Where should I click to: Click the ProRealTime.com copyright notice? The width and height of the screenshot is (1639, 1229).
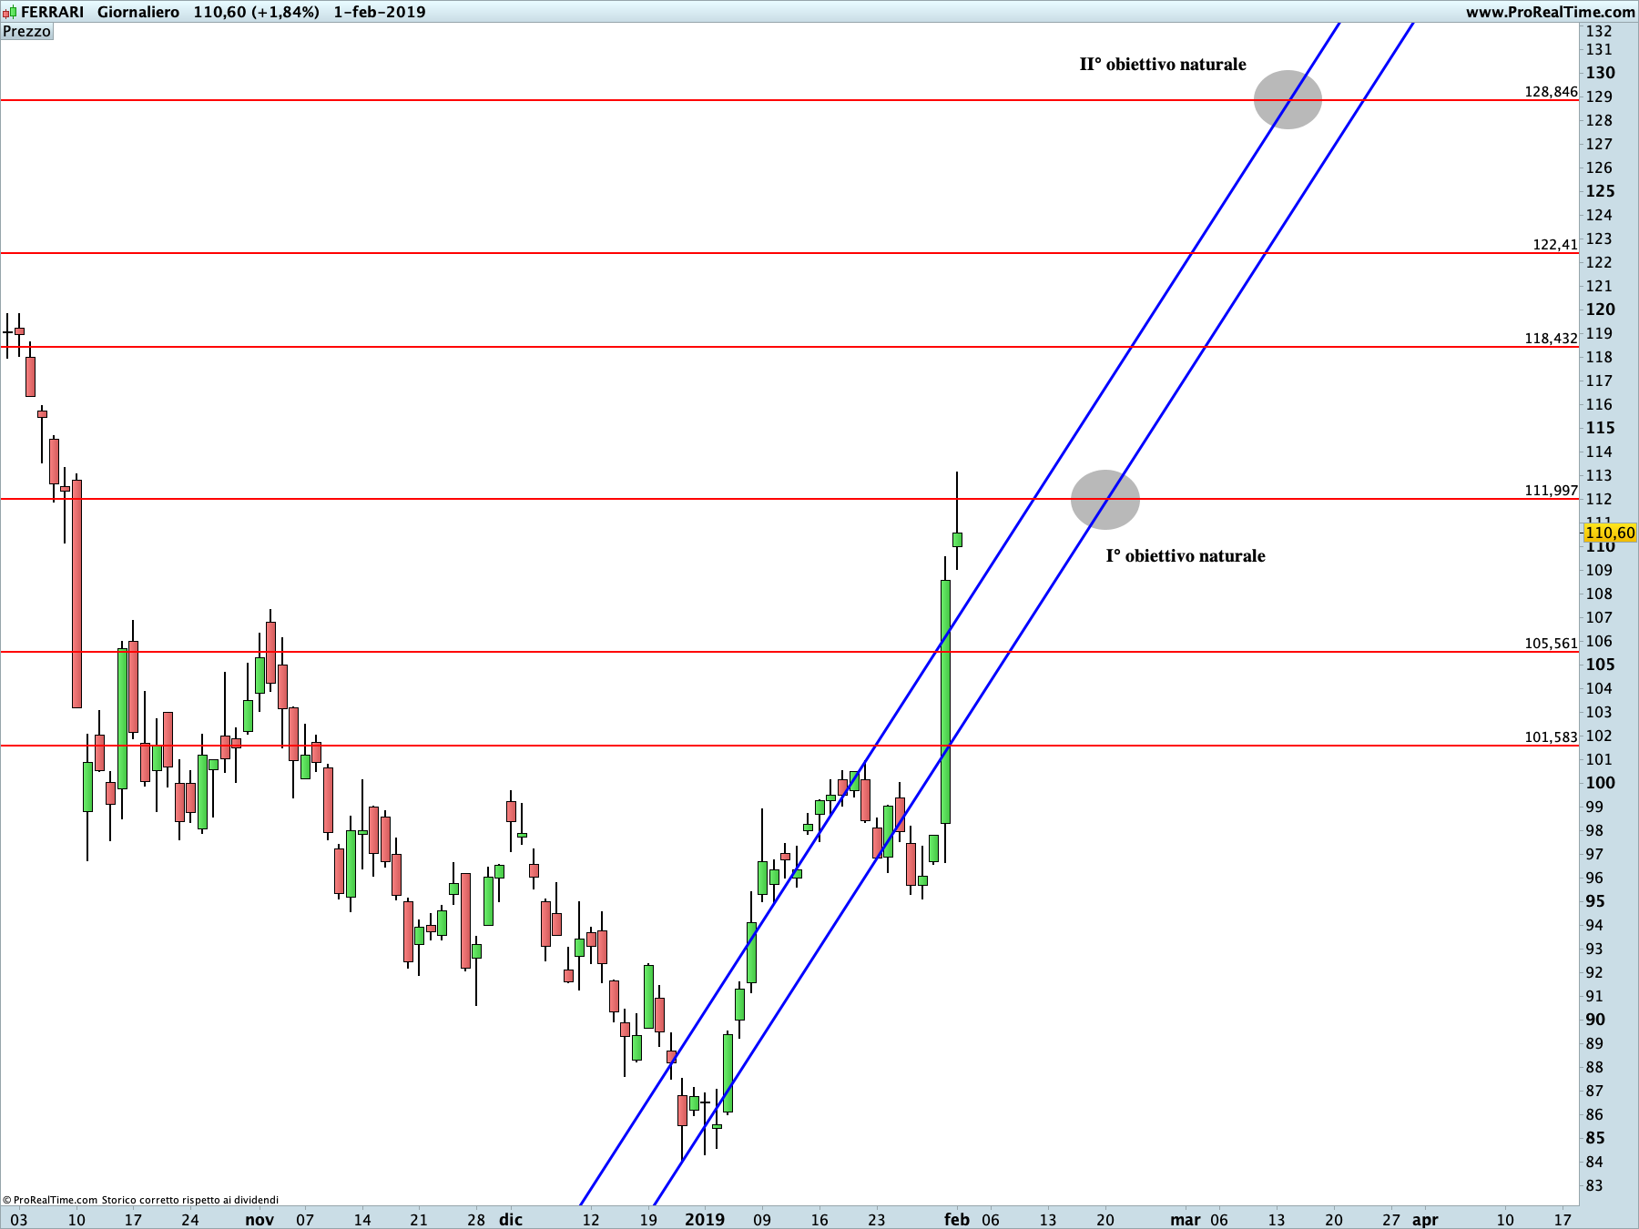pyautogui.click(x=141, y=1200)
